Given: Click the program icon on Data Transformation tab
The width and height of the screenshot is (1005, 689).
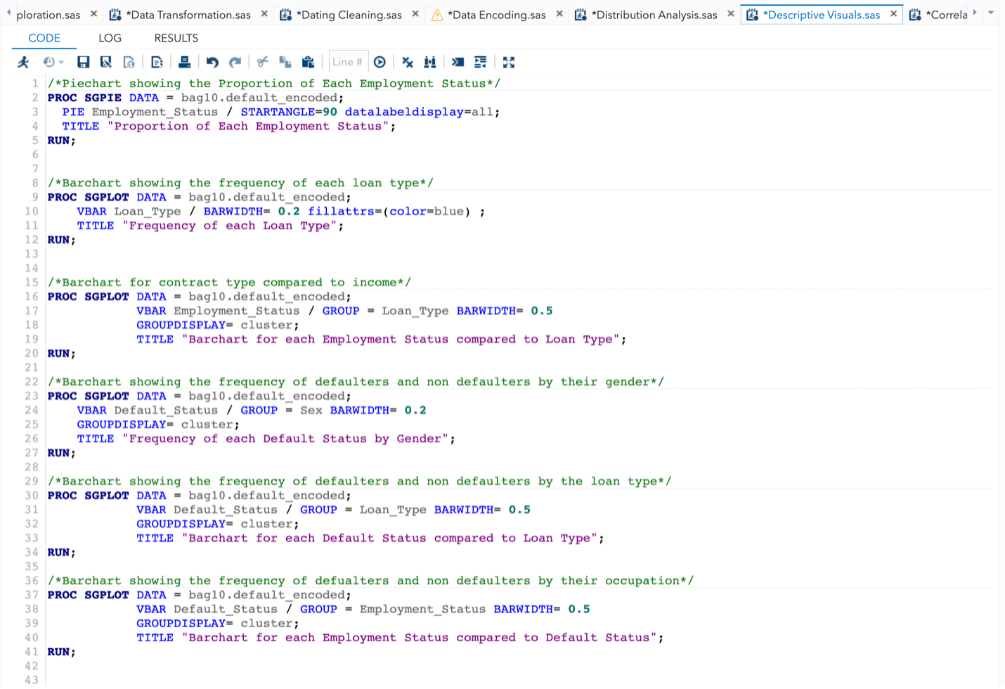Looking at the screenshot, I should (115, 15).
